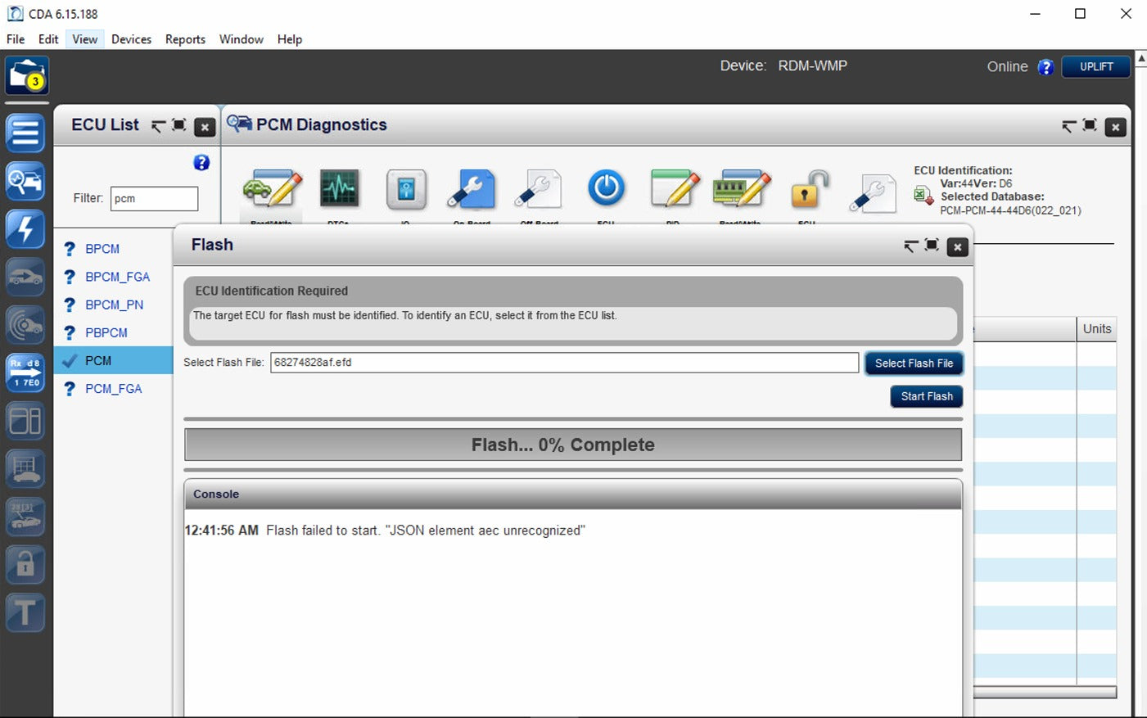Open the vehicle search sidebar icon
The image size is (1147, 718).
pyautogui.click(x=25, y=181)
